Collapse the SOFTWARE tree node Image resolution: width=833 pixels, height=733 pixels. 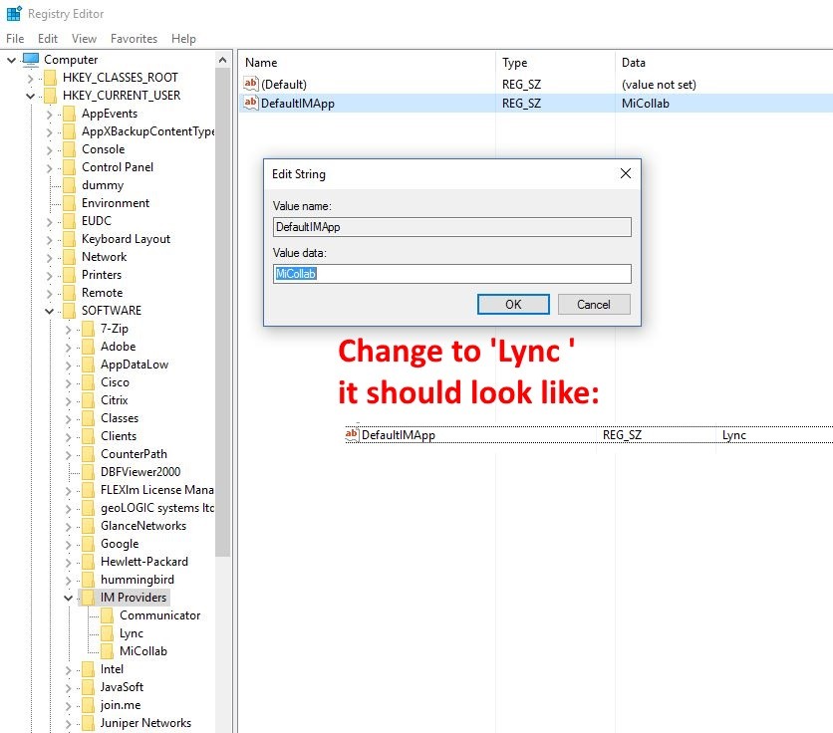[50, 311]
